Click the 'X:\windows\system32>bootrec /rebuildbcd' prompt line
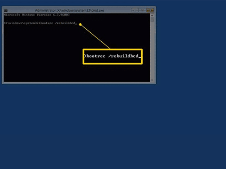The height and width of the screenshot is (169, 226). (x=40, y=23)
